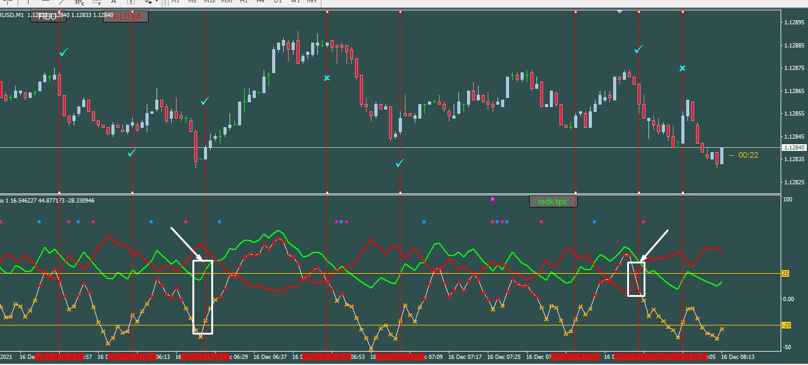
Task: Select the gray chart shift triangle marker
Action: pos(619,12)
